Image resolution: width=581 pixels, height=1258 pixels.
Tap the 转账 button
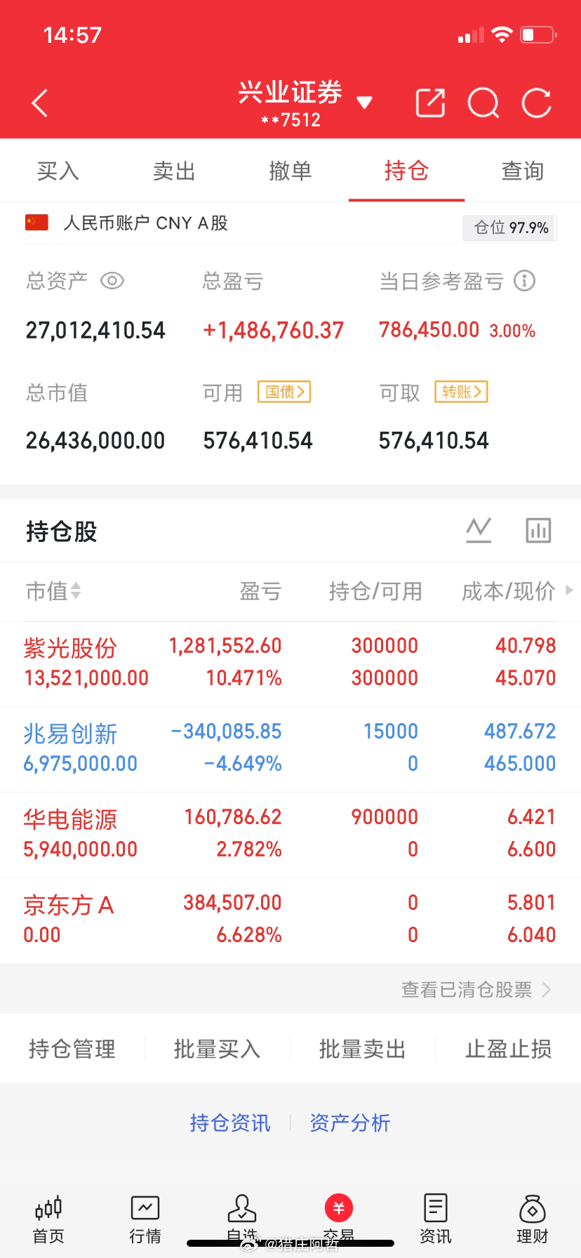461,392
